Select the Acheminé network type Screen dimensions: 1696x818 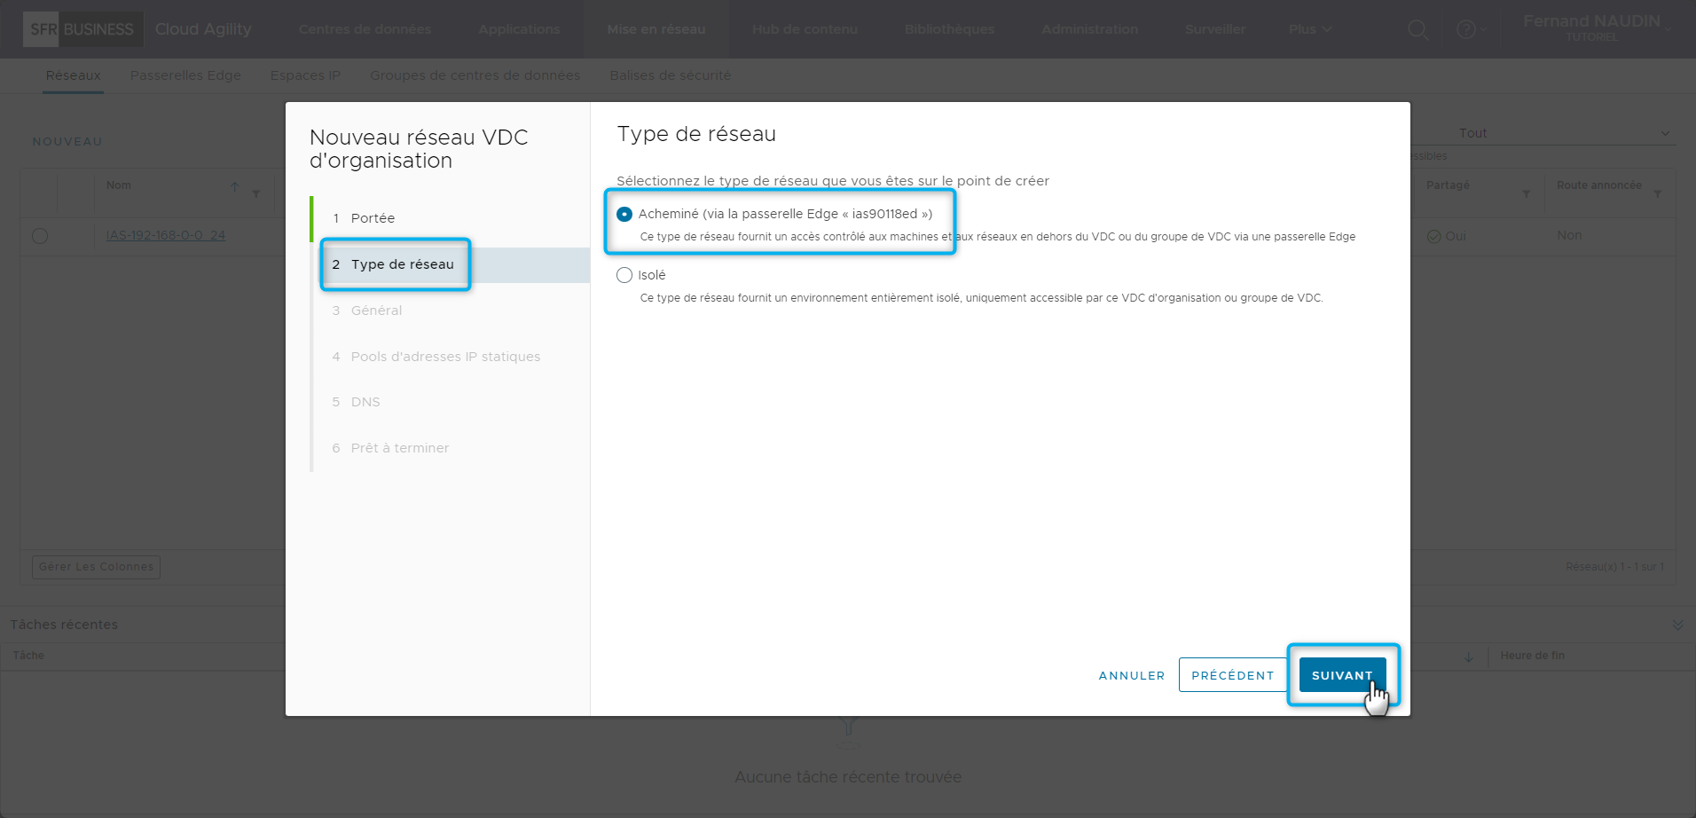[x=624, y=213]
